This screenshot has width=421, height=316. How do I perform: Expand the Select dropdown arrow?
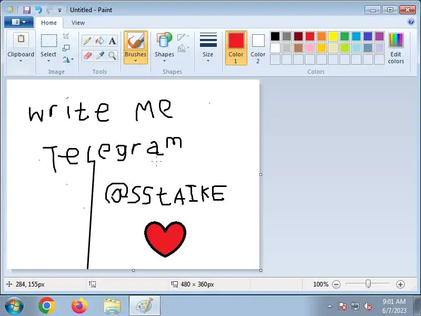tap(48, 61)
